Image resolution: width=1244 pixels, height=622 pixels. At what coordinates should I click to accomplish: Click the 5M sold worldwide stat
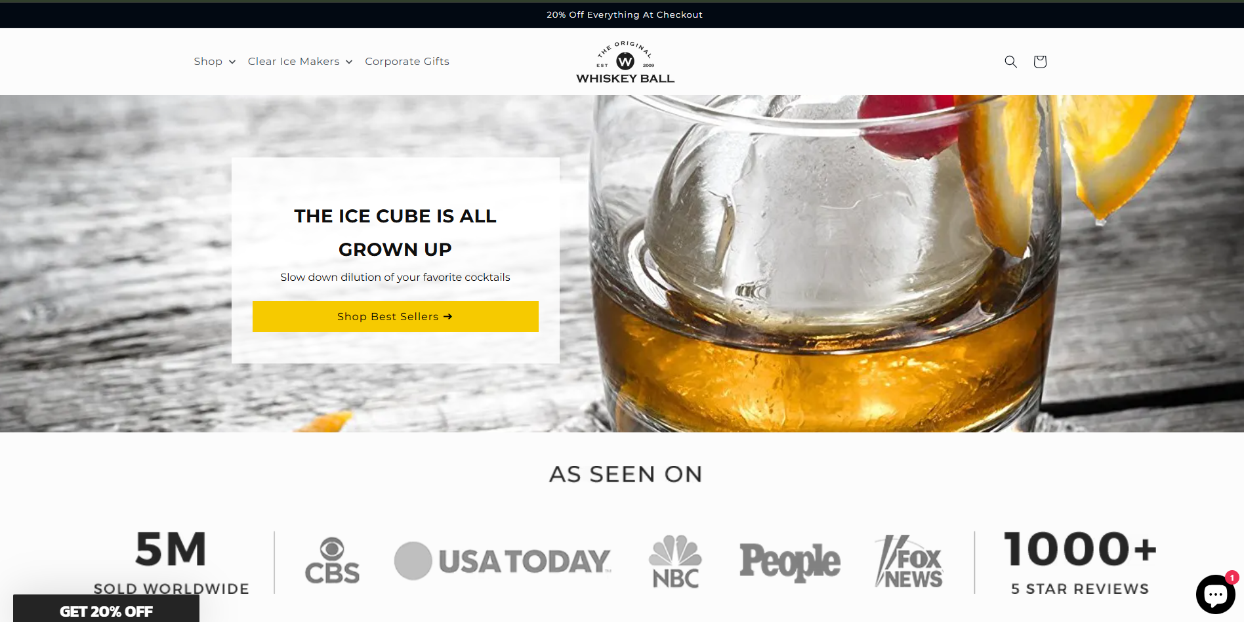(171, 562)
